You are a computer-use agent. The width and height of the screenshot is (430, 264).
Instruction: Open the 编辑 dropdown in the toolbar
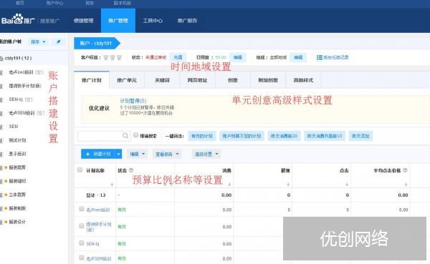click(x=137, y=154)
